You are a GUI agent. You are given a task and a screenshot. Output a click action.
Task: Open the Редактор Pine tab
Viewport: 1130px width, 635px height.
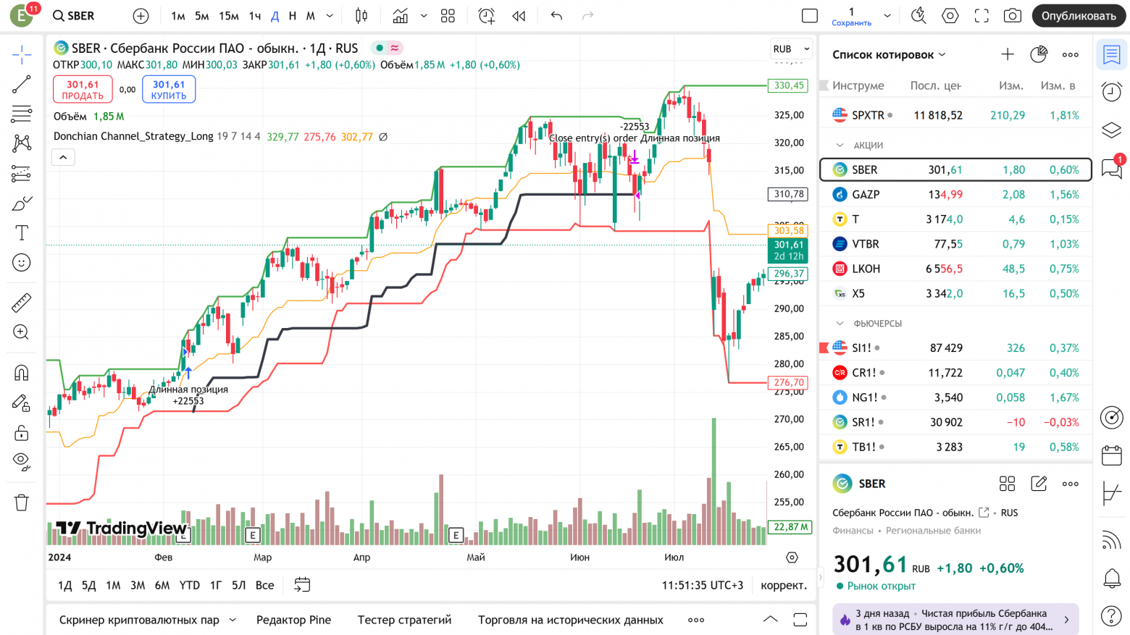click(293, 620)
